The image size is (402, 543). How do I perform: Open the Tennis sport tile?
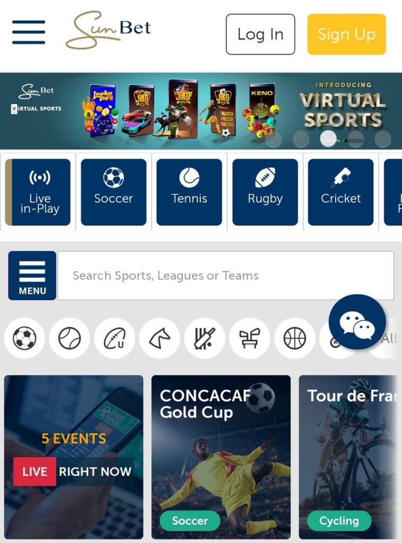[x=189, y=192]
